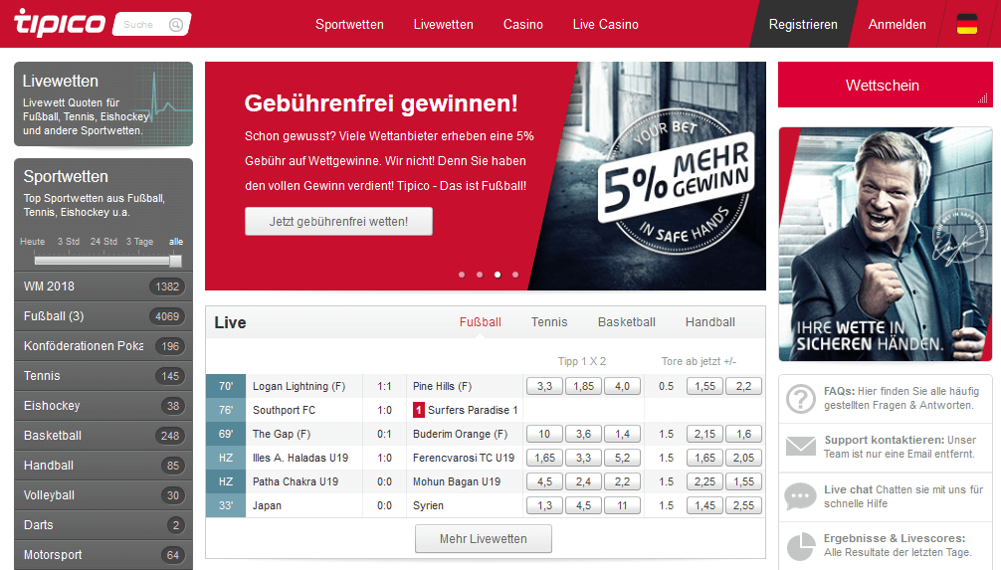Open Konföderationen Pokal category

103,346
